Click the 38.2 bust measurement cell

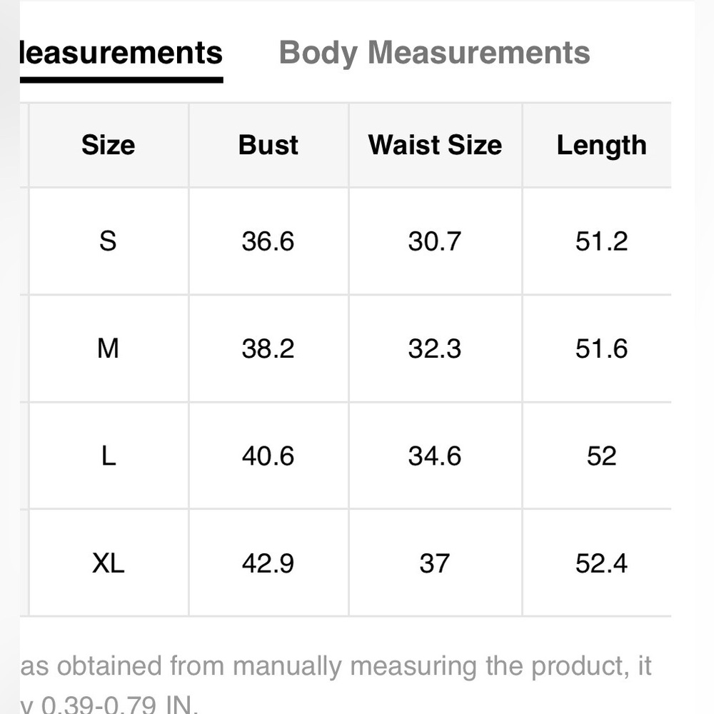tap(268, 348)
